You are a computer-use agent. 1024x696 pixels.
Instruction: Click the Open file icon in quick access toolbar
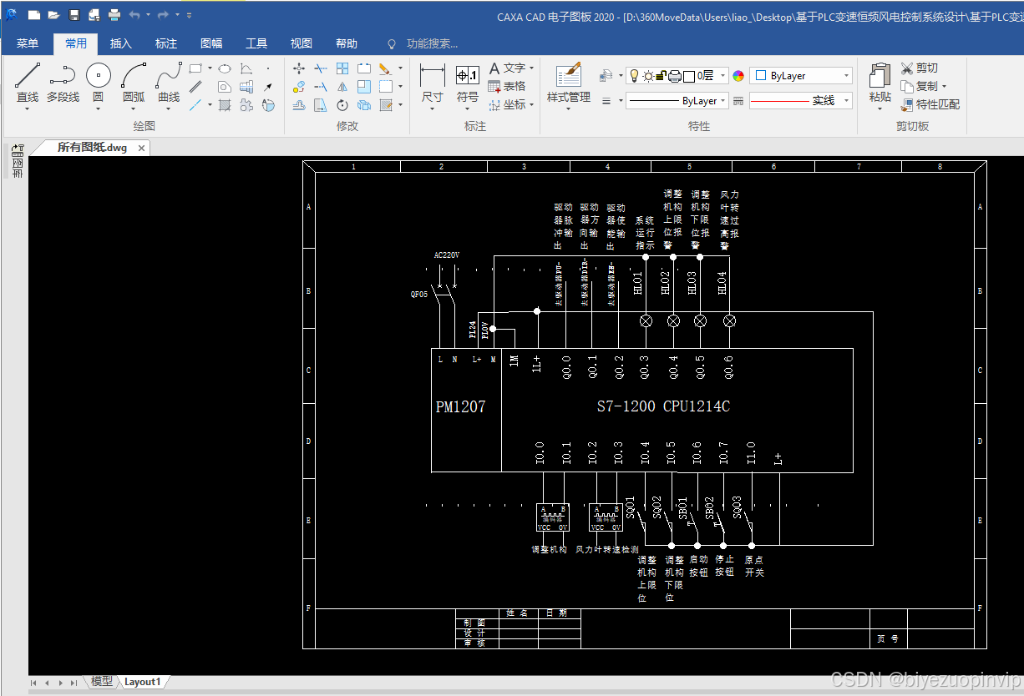pyautogui.click(x=53, y=15)
